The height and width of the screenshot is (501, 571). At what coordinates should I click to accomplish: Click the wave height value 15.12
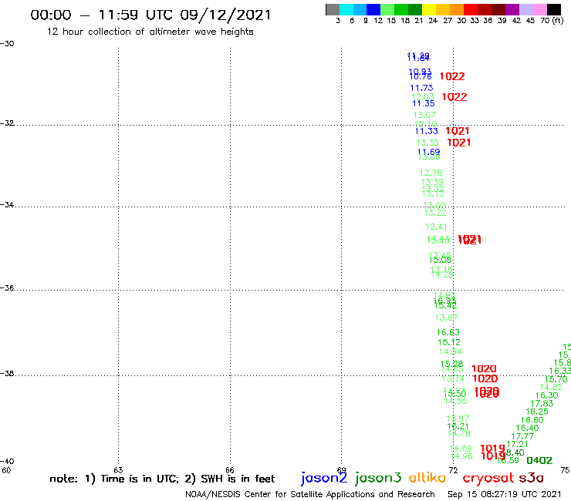click(x=449, y=342)
